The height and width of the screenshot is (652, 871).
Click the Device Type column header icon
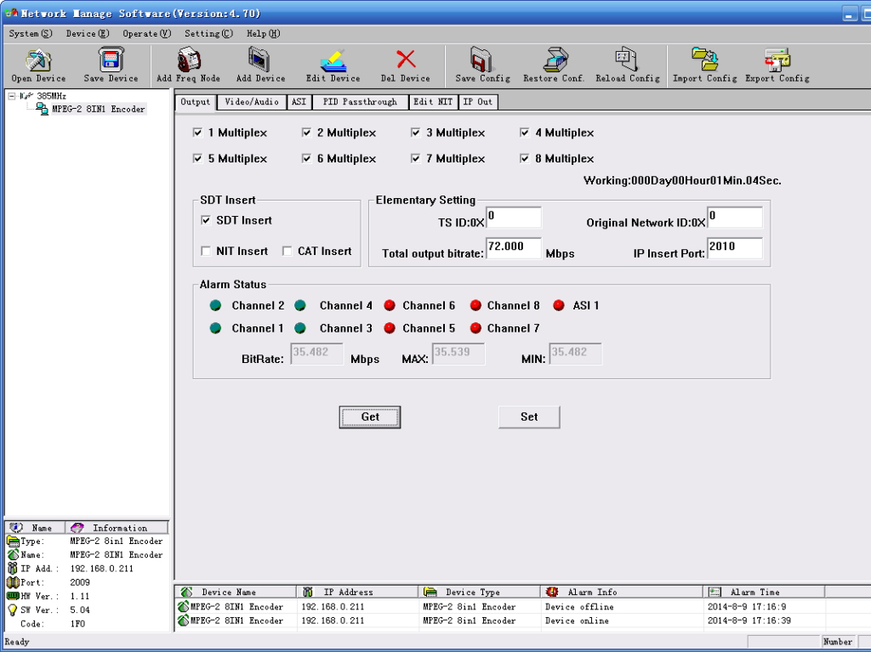coord(430,592)
